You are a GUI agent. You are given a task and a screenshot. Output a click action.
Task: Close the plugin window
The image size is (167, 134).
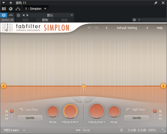point(163,3)
